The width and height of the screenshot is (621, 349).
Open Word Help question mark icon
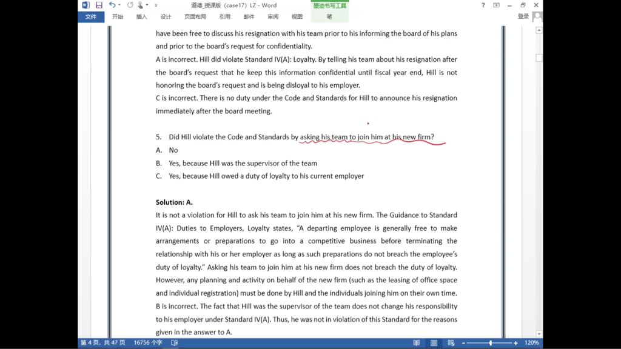483,5
